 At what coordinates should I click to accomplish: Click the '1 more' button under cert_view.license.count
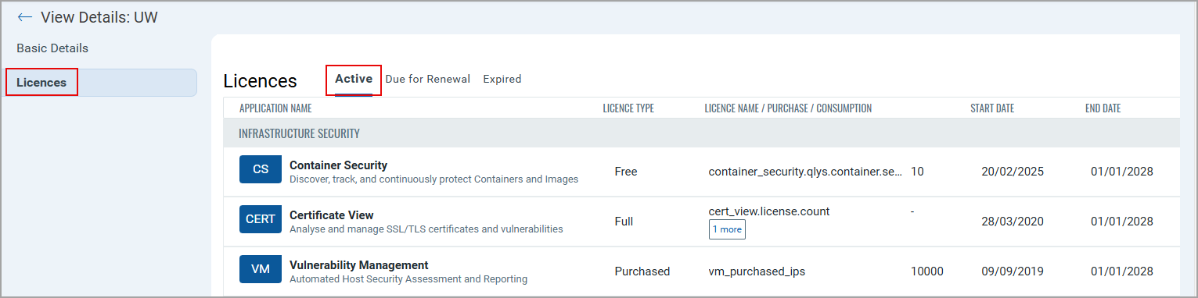(728, 229)
